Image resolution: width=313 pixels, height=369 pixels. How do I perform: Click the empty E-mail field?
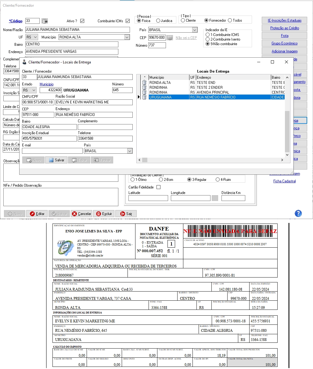click(52, 151)
